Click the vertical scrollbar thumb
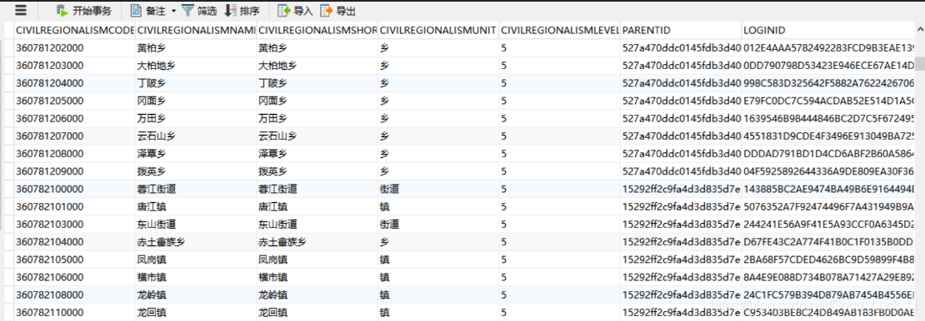925x321 pixels. [x=920, y=63]
